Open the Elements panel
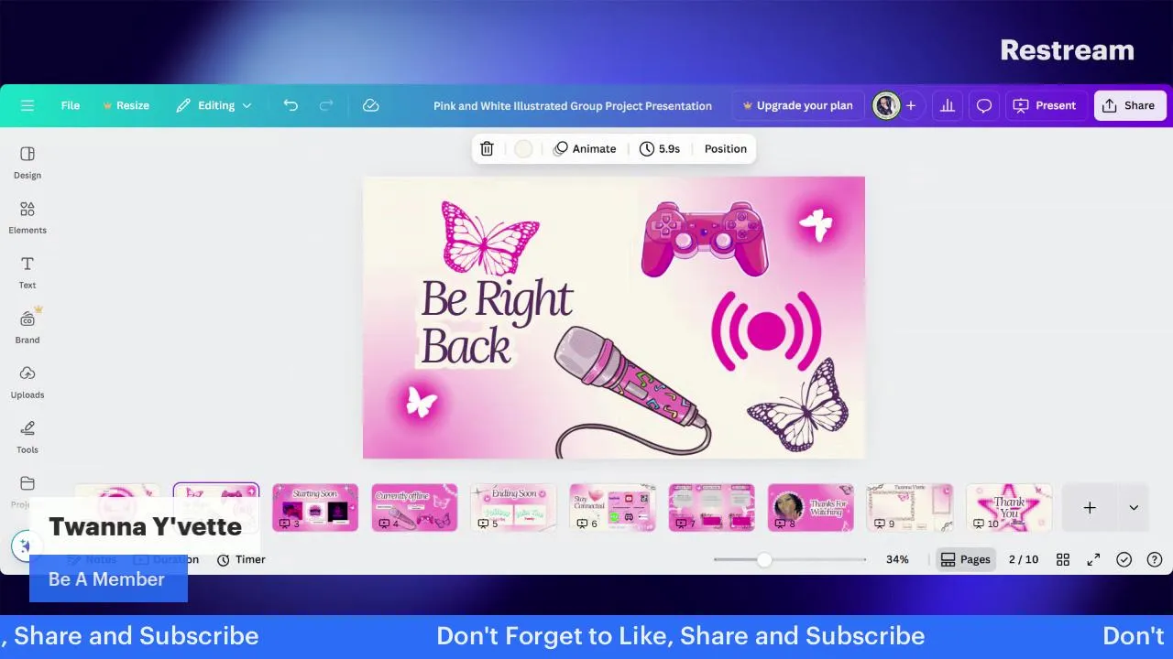Viewport: 1173px width, 659px height. point(27,217)
